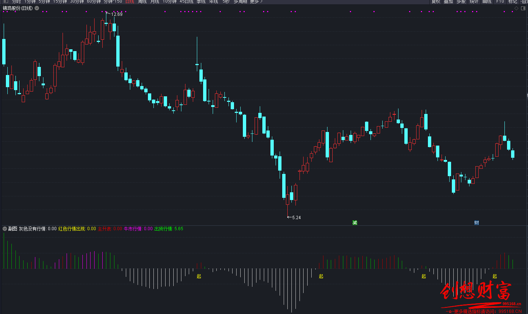Switch to 月线 period tab

pyautogui.click(x=155, y=1)
